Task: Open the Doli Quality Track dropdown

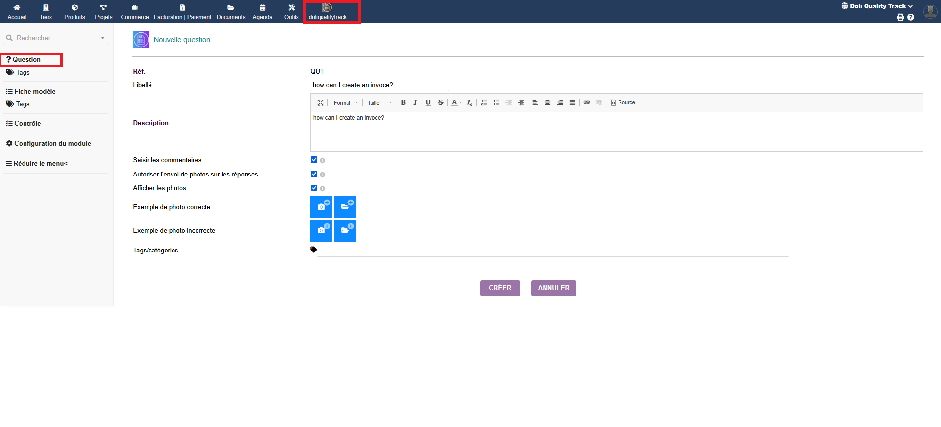Action: (x=877, y=6)
